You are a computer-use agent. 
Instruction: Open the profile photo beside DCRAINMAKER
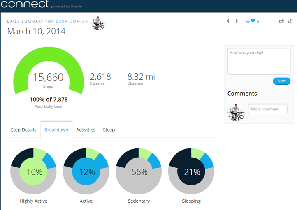click(98, 24)
